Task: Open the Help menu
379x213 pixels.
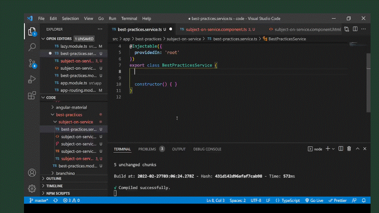Action: coord(147,19)
